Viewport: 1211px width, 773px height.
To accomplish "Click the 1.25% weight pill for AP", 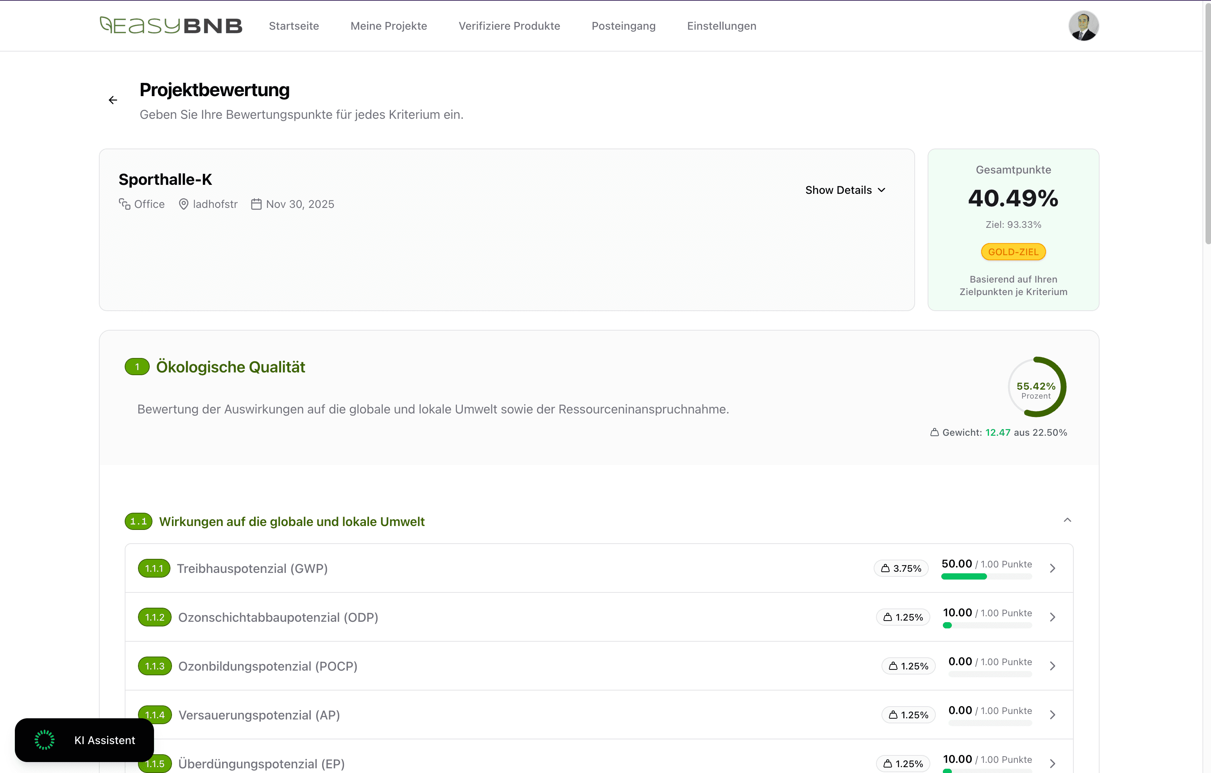I will point(908,715).
